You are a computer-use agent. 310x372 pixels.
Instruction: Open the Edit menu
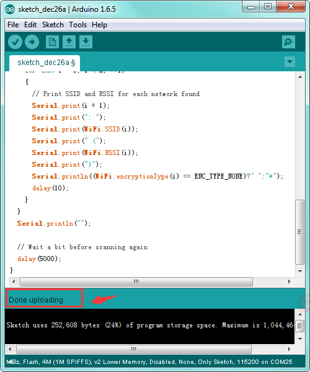[30, 25]
